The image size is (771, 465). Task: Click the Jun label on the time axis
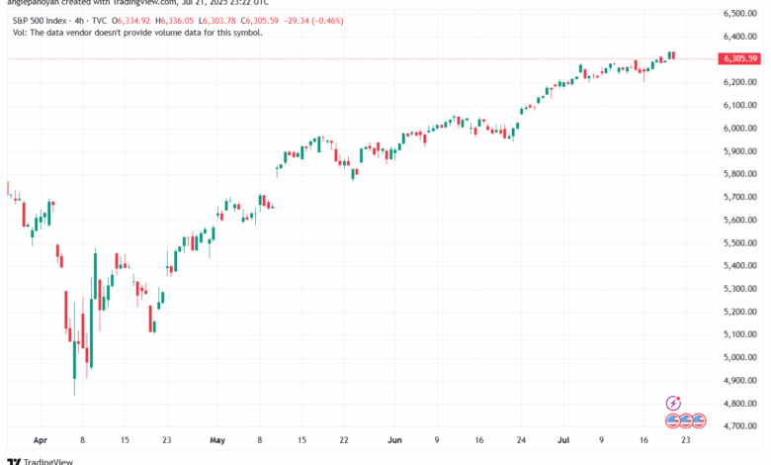(x=394, y=440)
